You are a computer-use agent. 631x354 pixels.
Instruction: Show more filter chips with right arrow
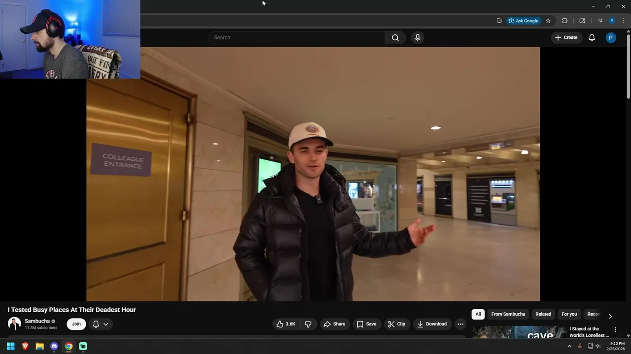tap(610, 316)
